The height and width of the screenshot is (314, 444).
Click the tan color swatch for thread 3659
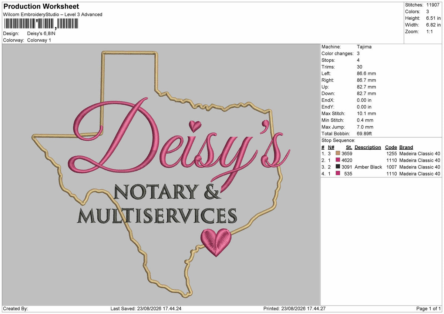[338, 153]
